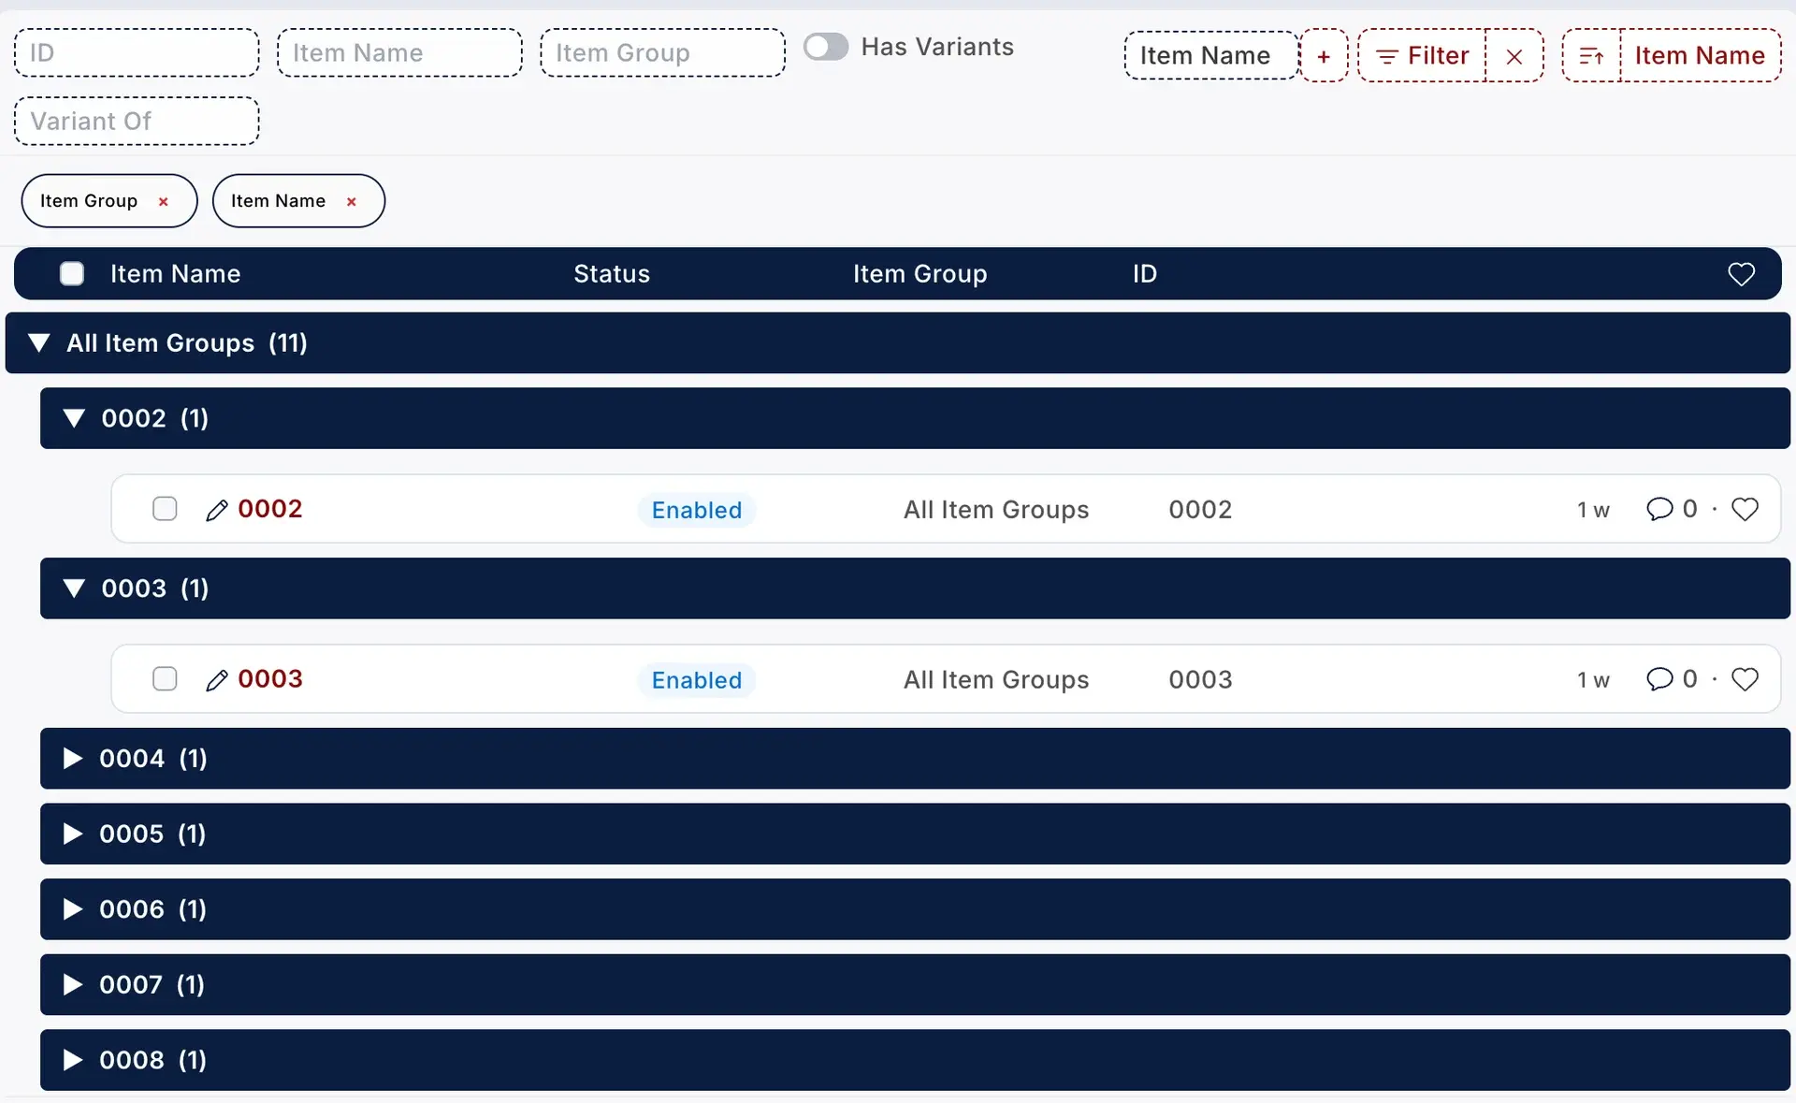This screenshot has width=1796, height=1103.
Task: Expand the 0006 (1) group
Action: coord(72,909)
